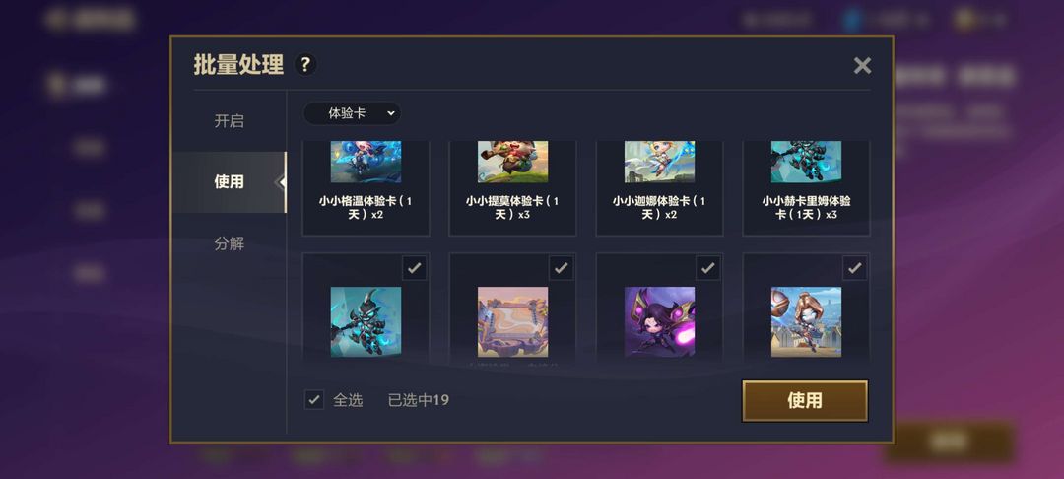The height and width of the screenshot is (479, 1064).
Task: Select the 小小提莫体验卡 card image
Action: click(512, 163)
